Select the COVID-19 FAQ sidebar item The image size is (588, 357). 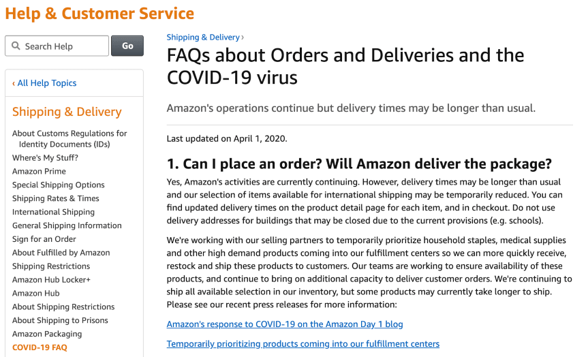pyautogui.click(x=40, y=347)
